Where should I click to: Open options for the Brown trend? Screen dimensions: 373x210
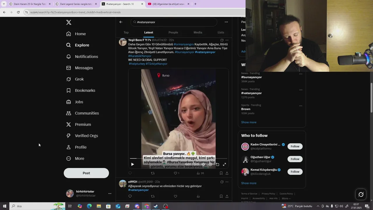click(x=301, y=106)
